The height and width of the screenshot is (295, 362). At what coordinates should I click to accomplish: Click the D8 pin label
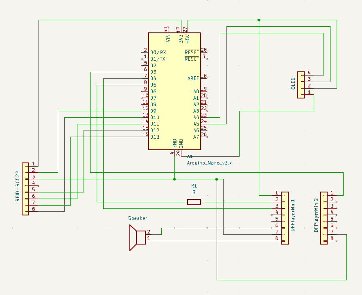pos(153,104)
